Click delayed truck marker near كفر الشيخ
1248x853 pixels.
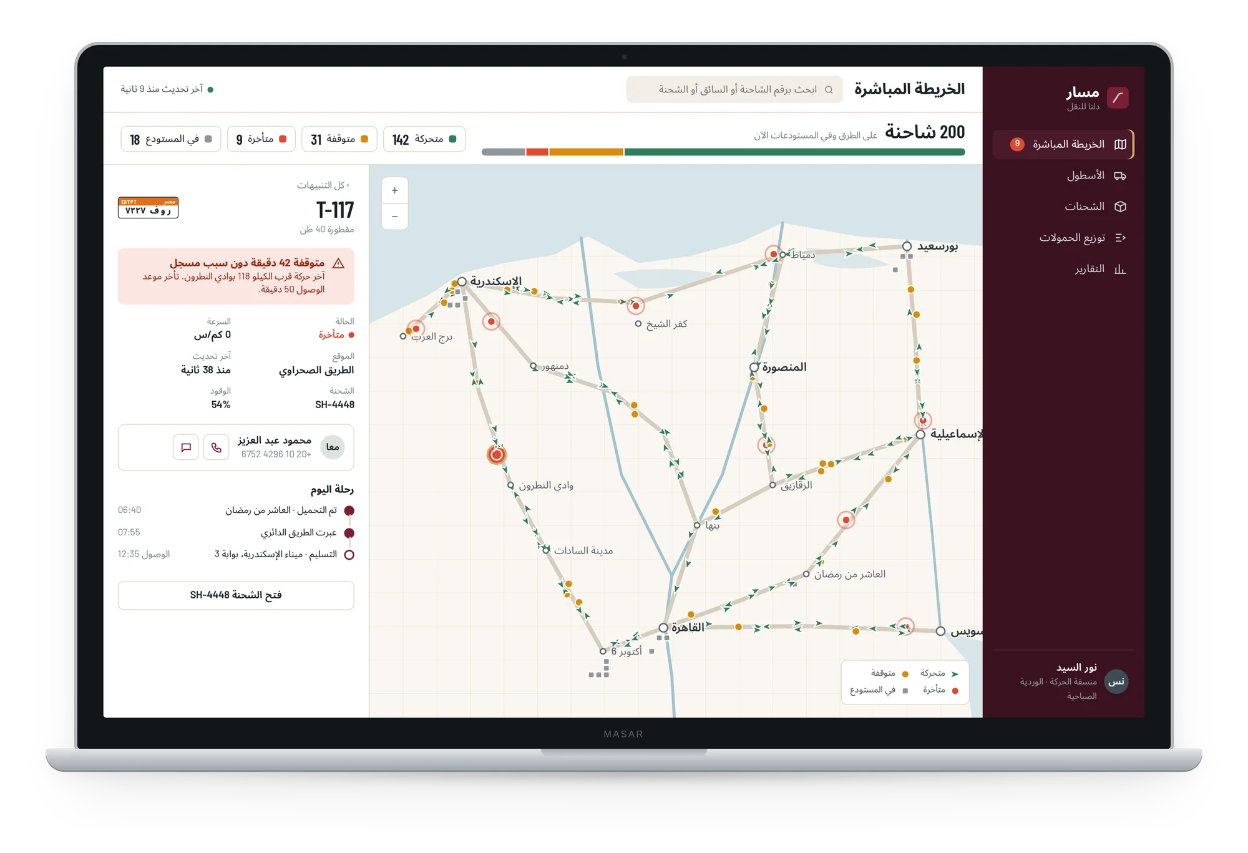635,306
